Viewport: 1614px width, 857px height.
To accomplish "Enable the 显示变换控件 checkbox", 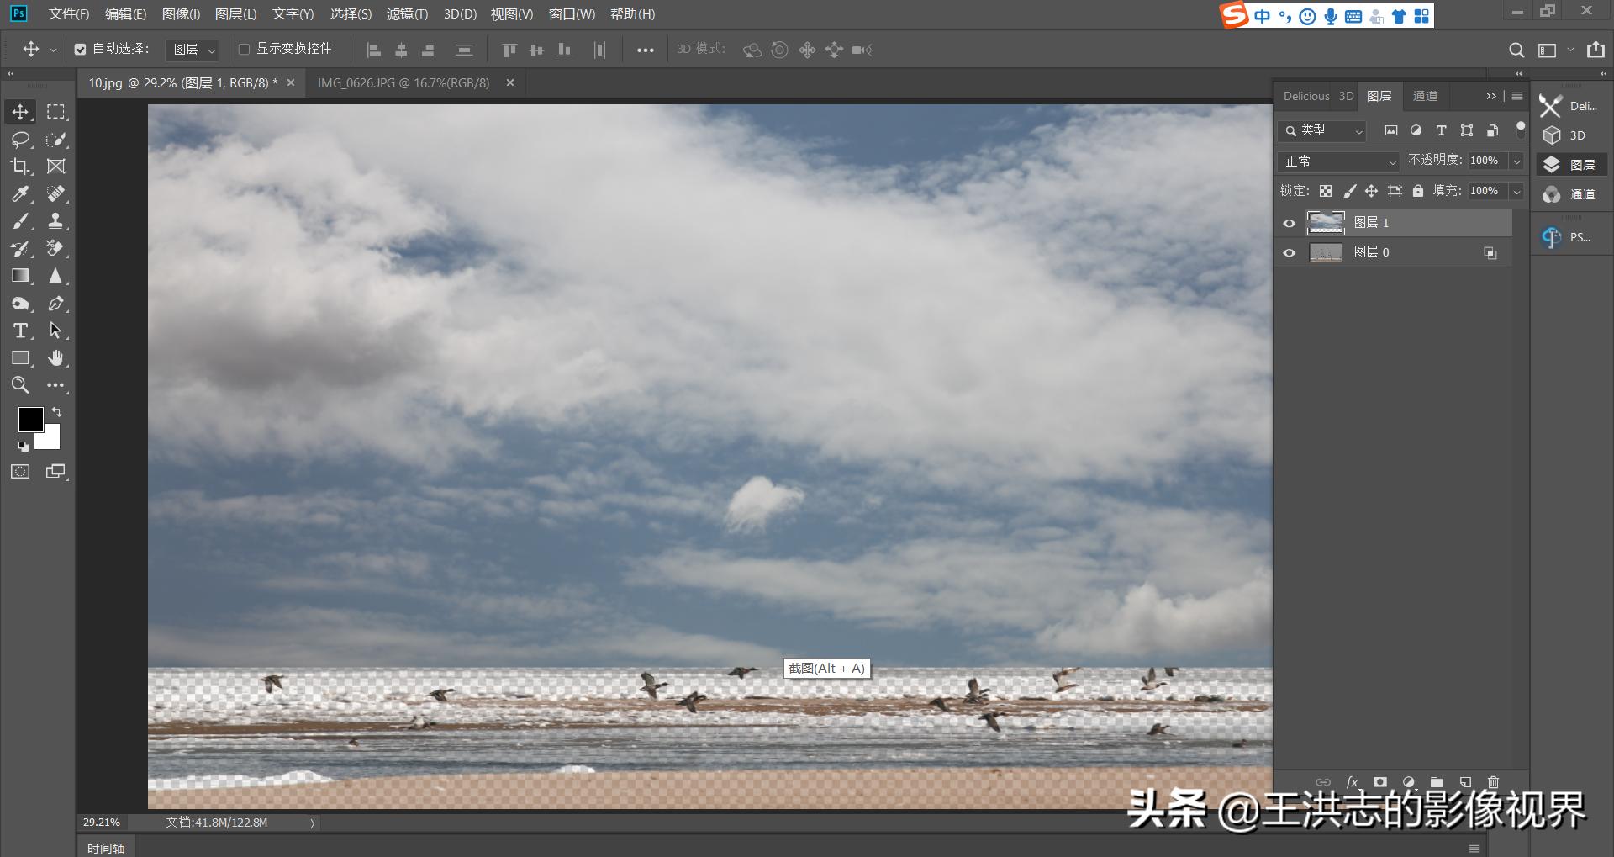I will tap(244, 49).
